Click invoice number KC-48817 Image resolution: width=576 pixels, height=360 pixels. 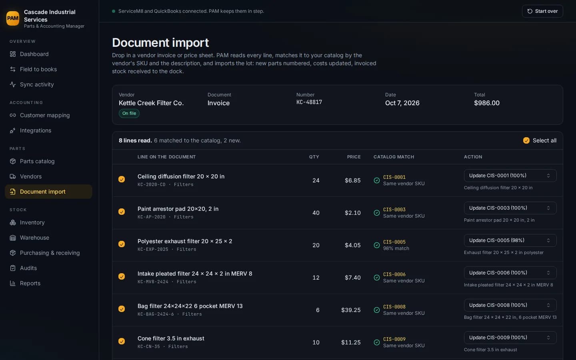[x=309, y=102]
